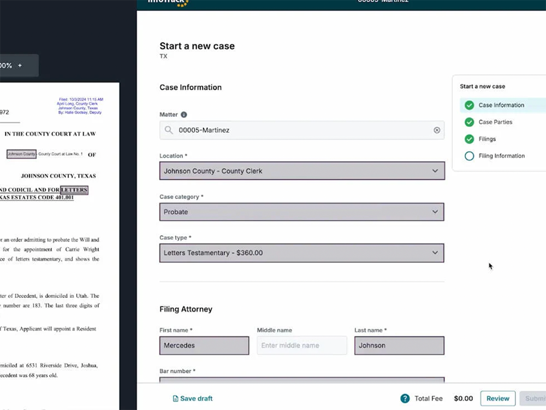Viewport: 546px width, 410px height.
Task: Click the green check beside Filings
Action: pos(469,139)
